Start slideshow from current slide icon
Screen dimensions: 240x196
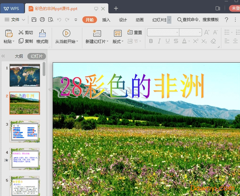(66, 33)
